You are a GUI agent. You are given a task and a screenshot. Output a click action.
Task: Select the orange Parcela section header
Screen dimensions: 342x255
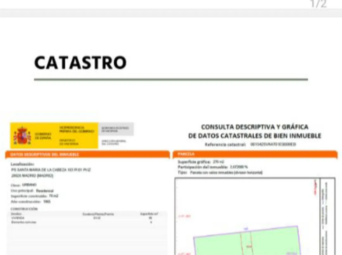coord(255,154)
